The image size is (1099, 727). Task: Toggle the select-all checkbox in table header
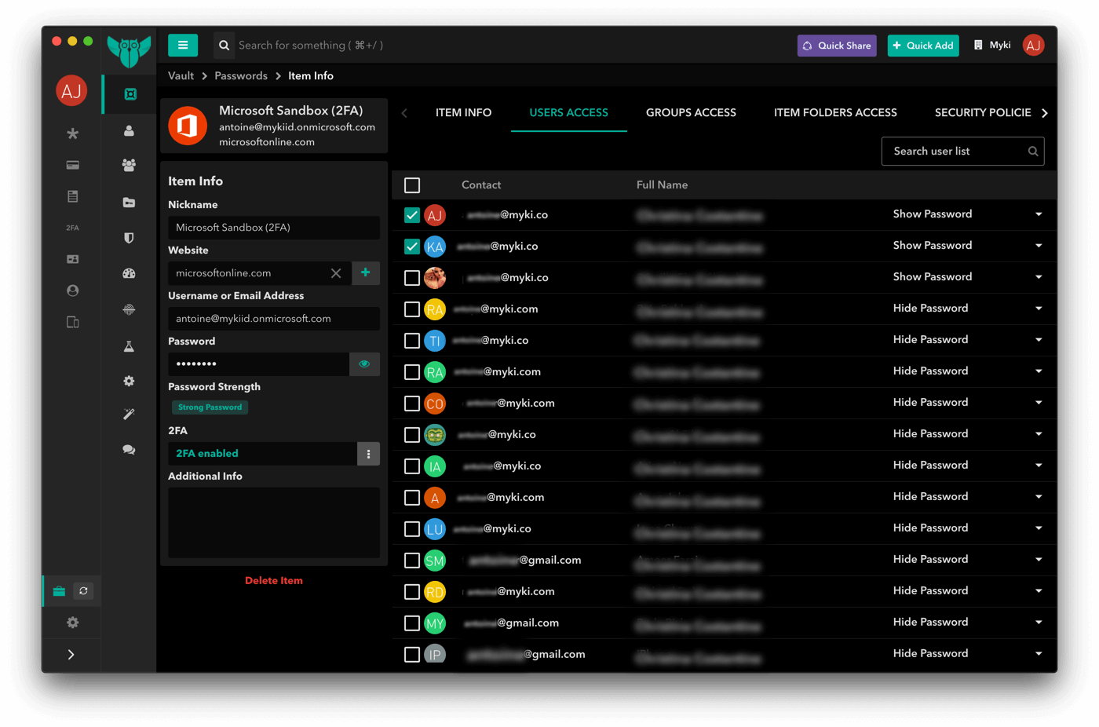point(412,185)
